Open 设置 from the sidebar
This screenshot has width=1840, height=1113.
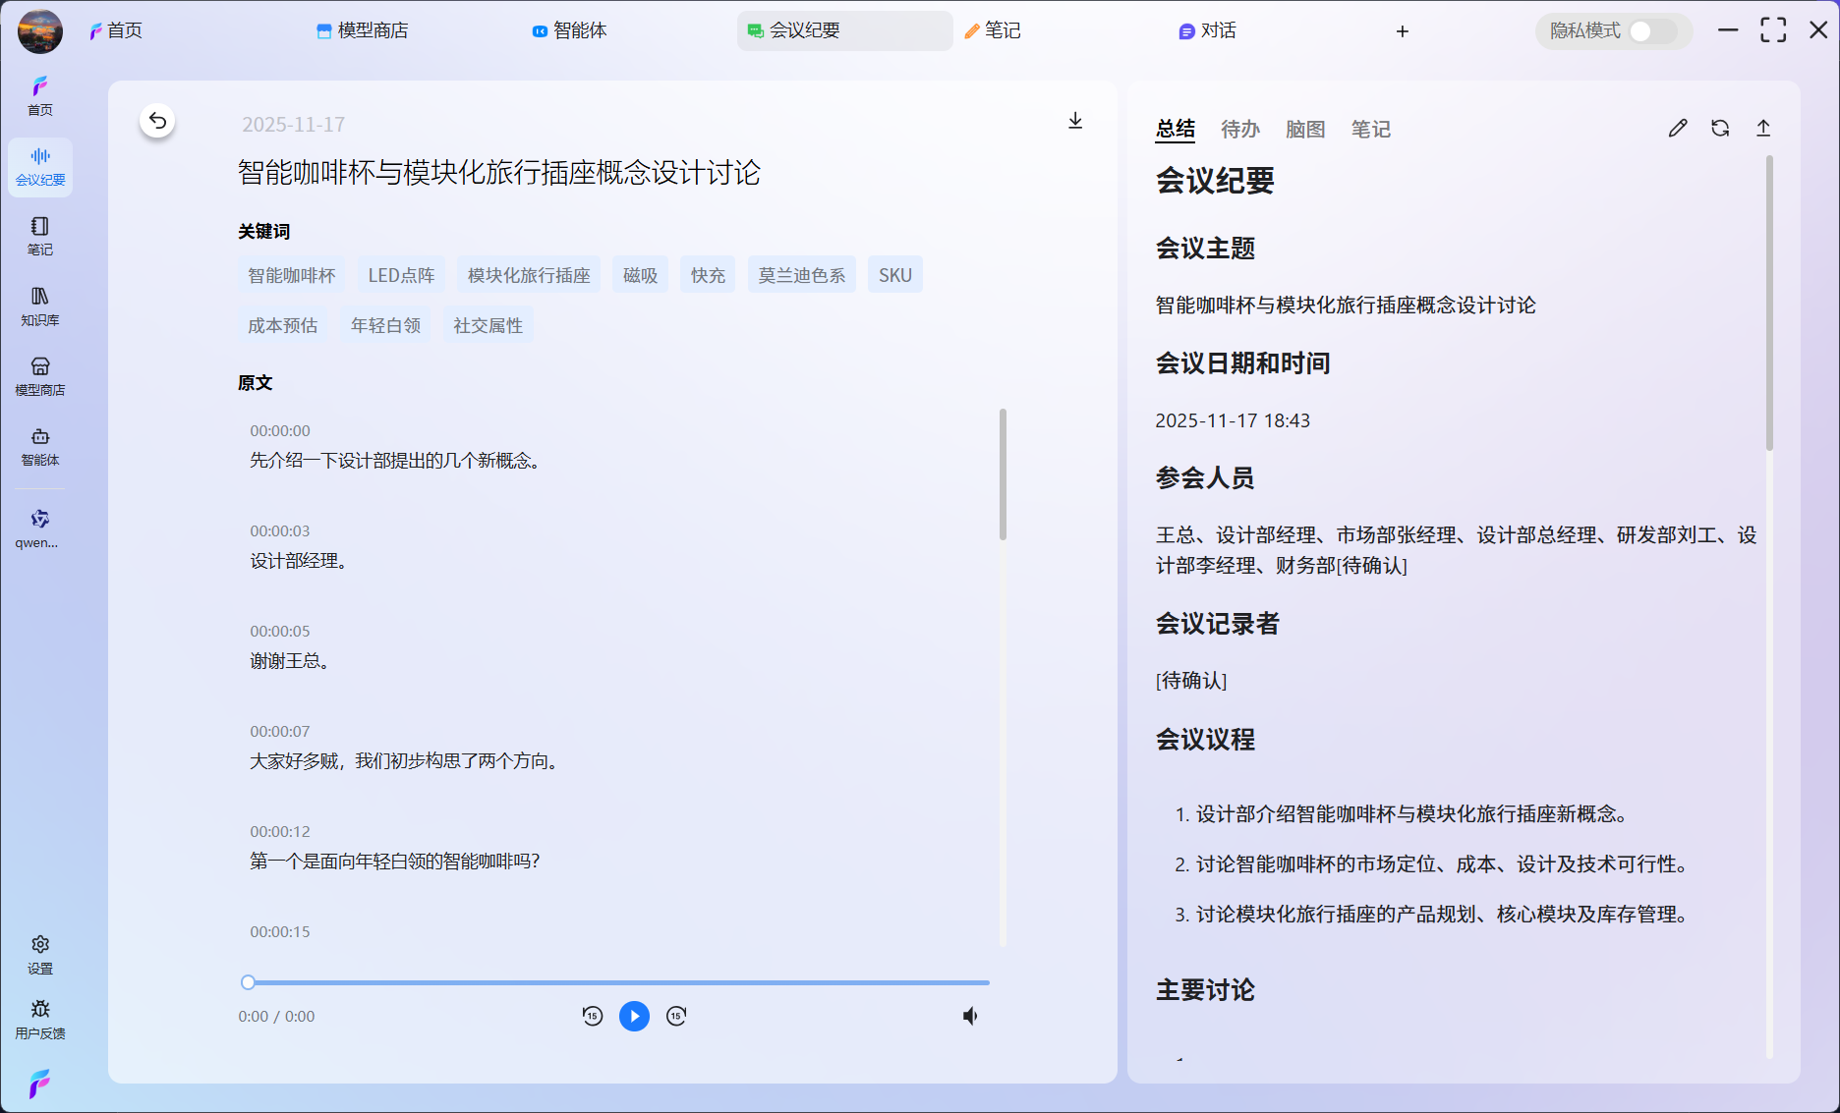[x=39, y=950]
